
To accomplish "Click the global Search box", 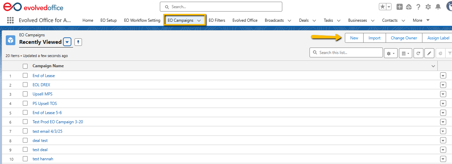I will (221, 7).
